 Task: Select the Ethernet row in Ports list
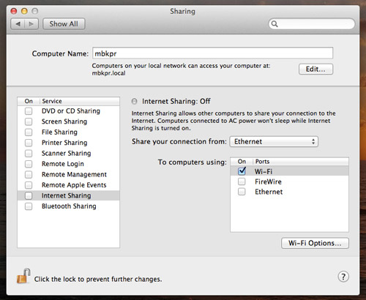tap(289, 192)
